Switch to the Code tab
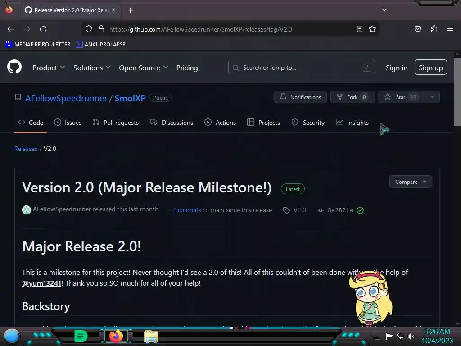Viewport: 461px width, 346px height. [x=31, y=123]
